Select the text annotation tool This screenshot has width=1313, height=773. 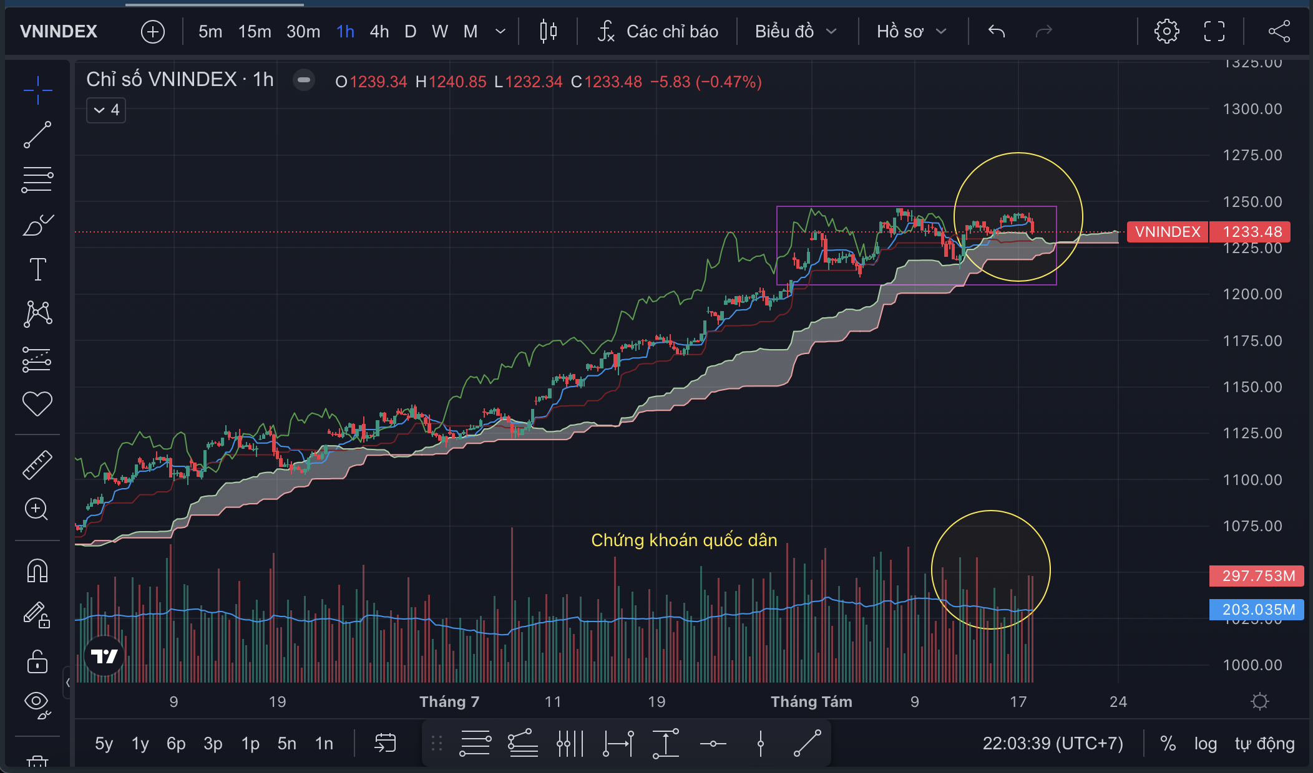[37, 269]
